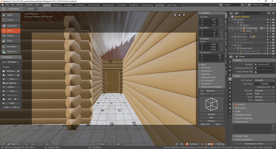Open the File menu
The image size is (276, 149).
[7, 5]
